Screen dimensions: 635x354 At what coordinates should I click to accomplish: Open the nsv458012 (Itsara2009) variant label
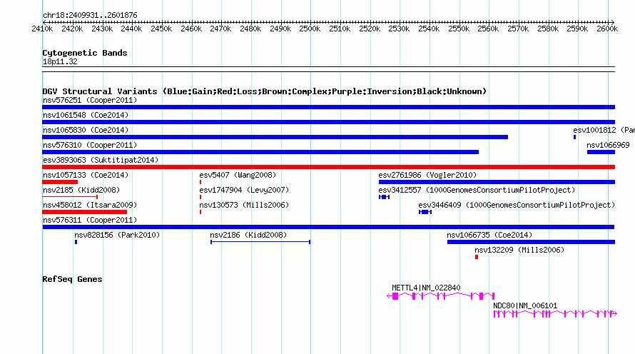pyautogui.click(x=90, y=205)
